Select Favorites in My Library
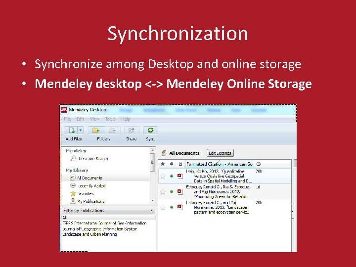This screenshot has height=267, width=356. point(86,193)
